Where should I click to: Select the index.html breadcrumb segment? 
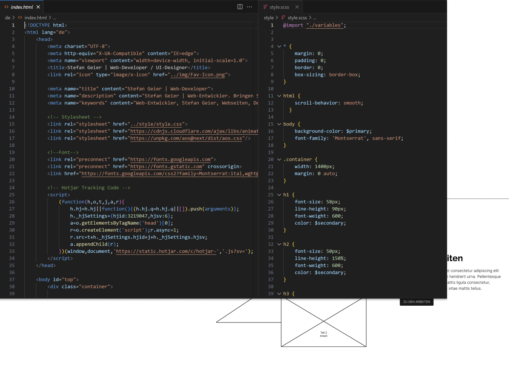pyautogui.click(x=35, y=18)
